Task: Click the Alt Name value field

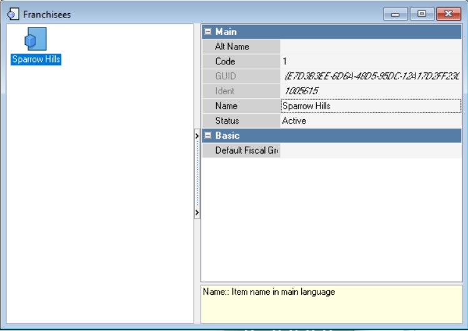Action: click(x=371, y=46)
